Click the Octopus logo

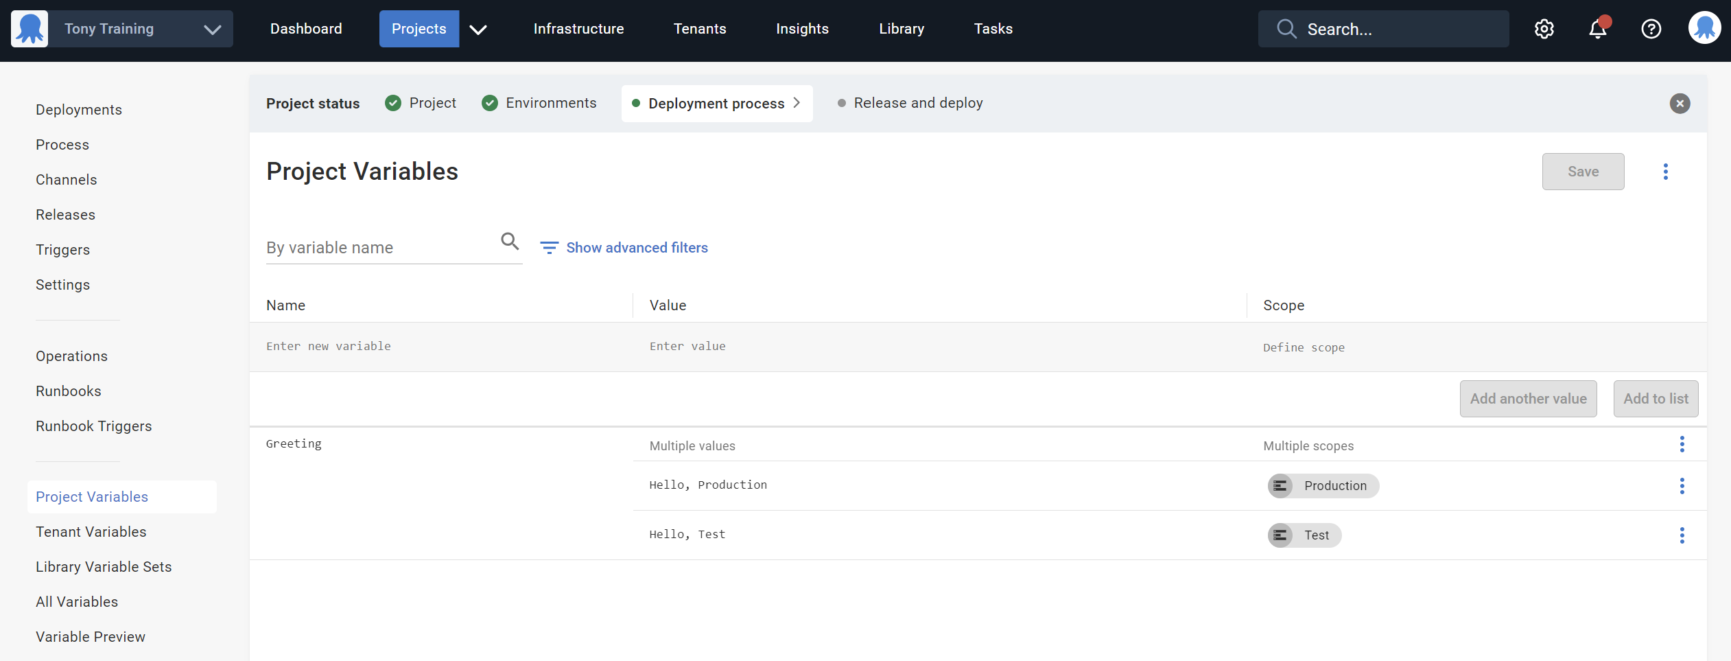28,28
